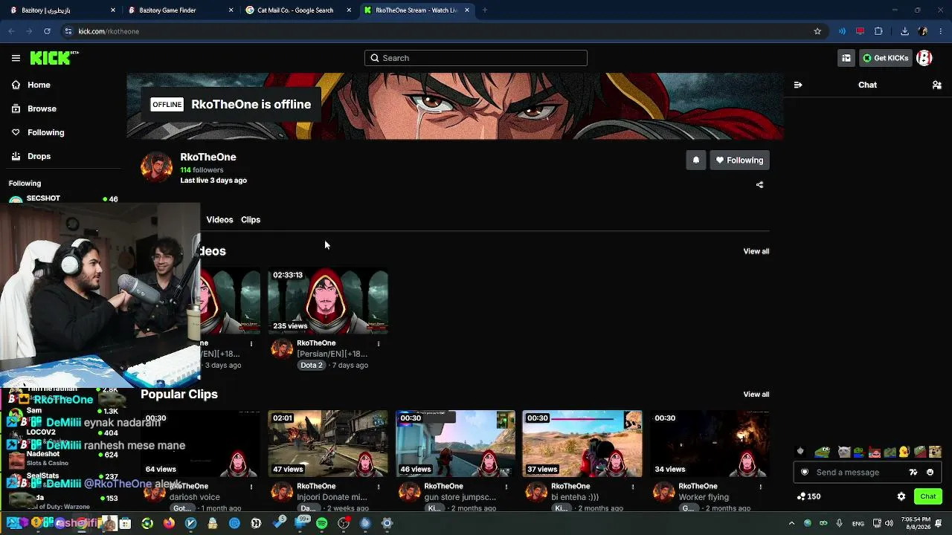Toggle the notification bell for RkoTheOne
This screenshot has height=535, width=952.
click(696, 160)
